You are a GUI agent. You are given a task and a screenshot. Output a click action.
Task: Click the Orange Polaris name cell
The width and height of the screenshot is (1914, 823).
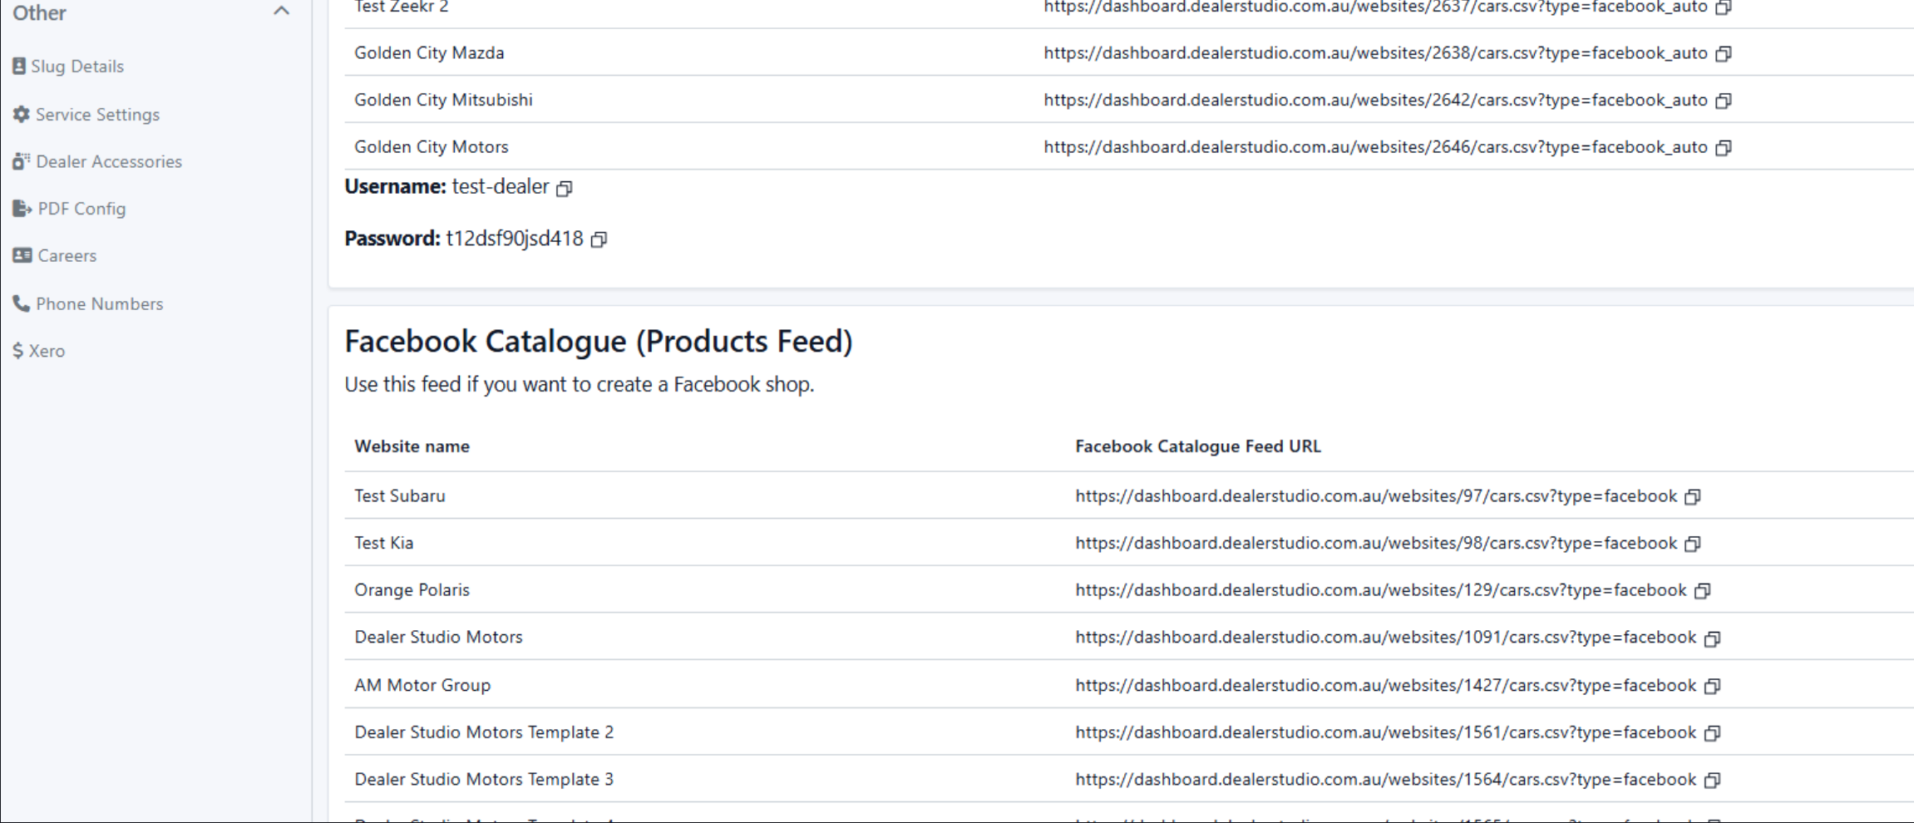pos(412,590)
